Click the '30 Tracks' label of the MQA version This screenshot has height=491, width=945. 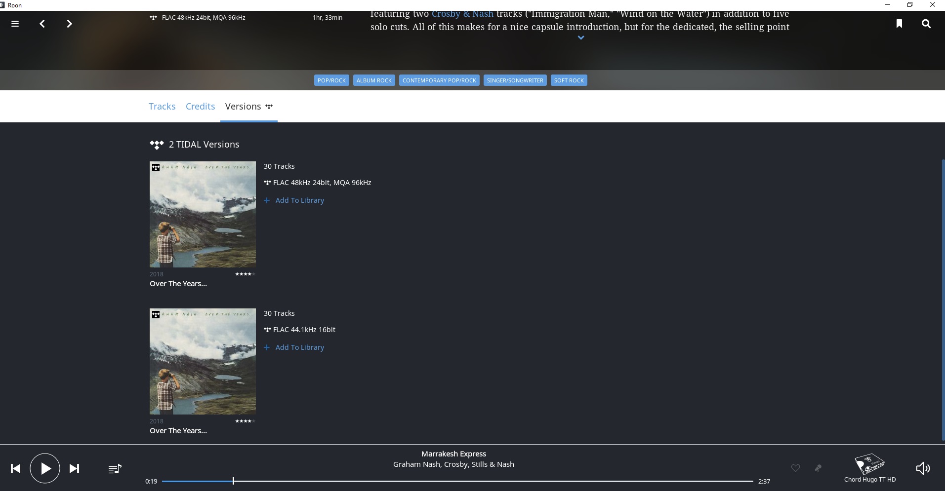[279, 166]
